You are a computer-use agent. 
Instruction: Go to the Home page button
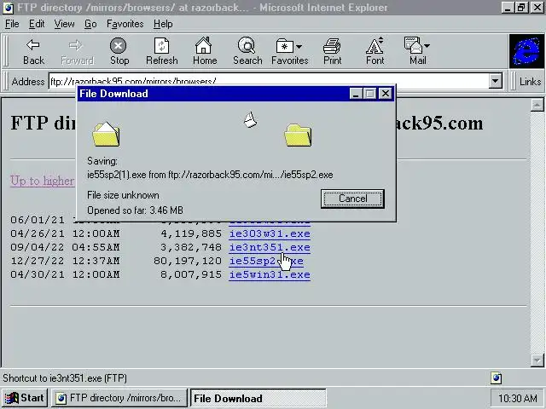tap(205, 51)
